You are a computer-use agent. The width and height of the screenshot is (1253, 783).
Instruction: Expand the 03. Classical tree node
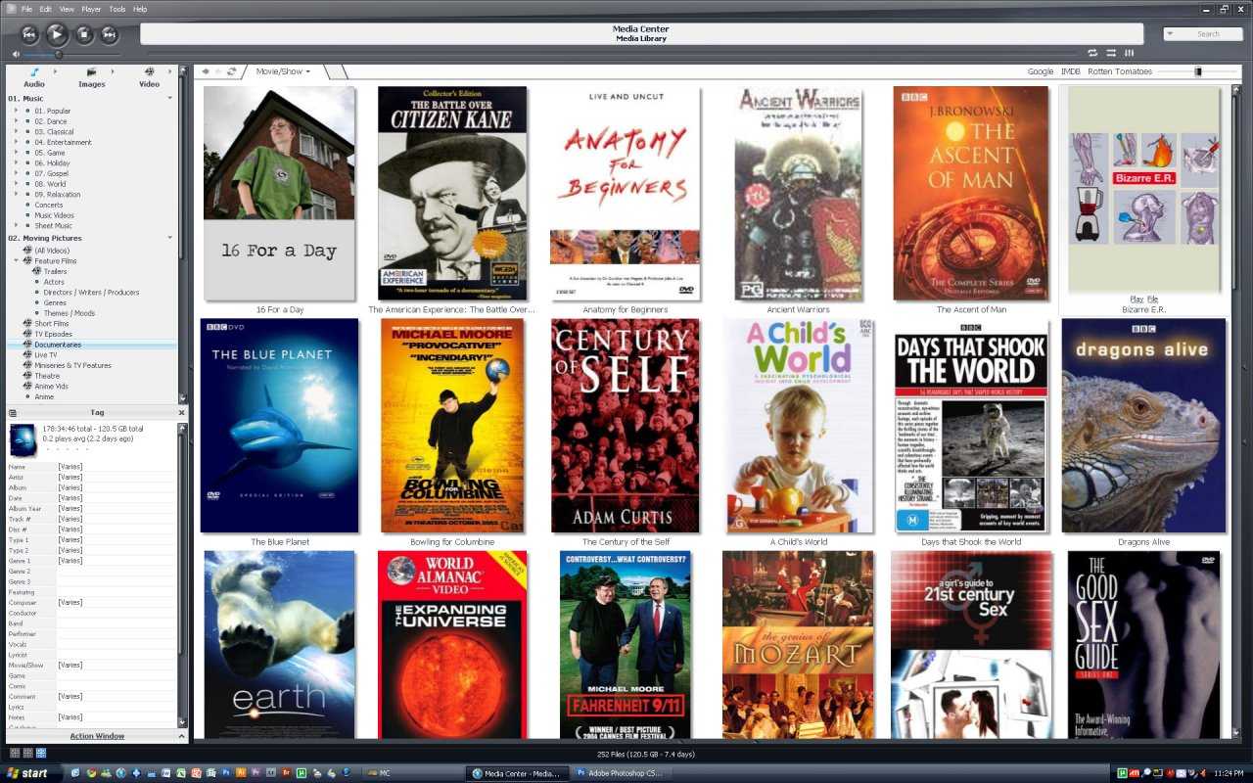pyautogui.click(x=16, y=131)
